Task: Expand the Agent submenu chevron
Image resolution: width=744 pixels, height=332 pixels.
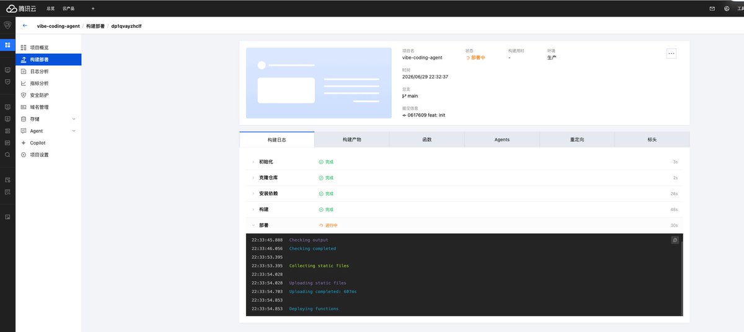Action: 74,131
